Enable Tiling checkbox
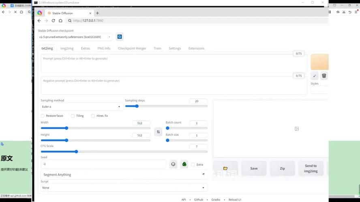Image resolution: width=360 pixels, height=202 pixels. tap(73, 116)
